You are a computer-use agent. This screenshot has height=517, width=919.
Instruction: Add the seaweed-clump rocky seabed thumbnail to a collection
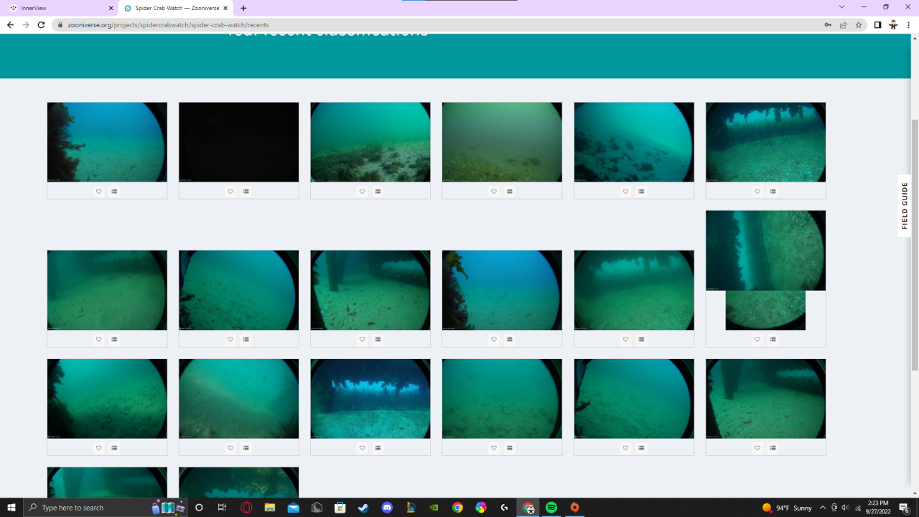click(378, 192)
